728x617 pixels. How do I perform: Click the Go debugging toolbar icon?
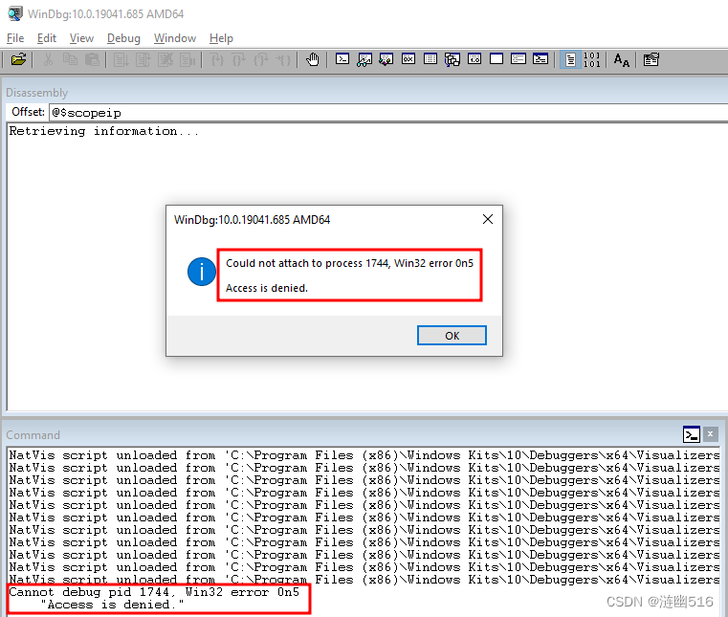(x=121, y=59)
